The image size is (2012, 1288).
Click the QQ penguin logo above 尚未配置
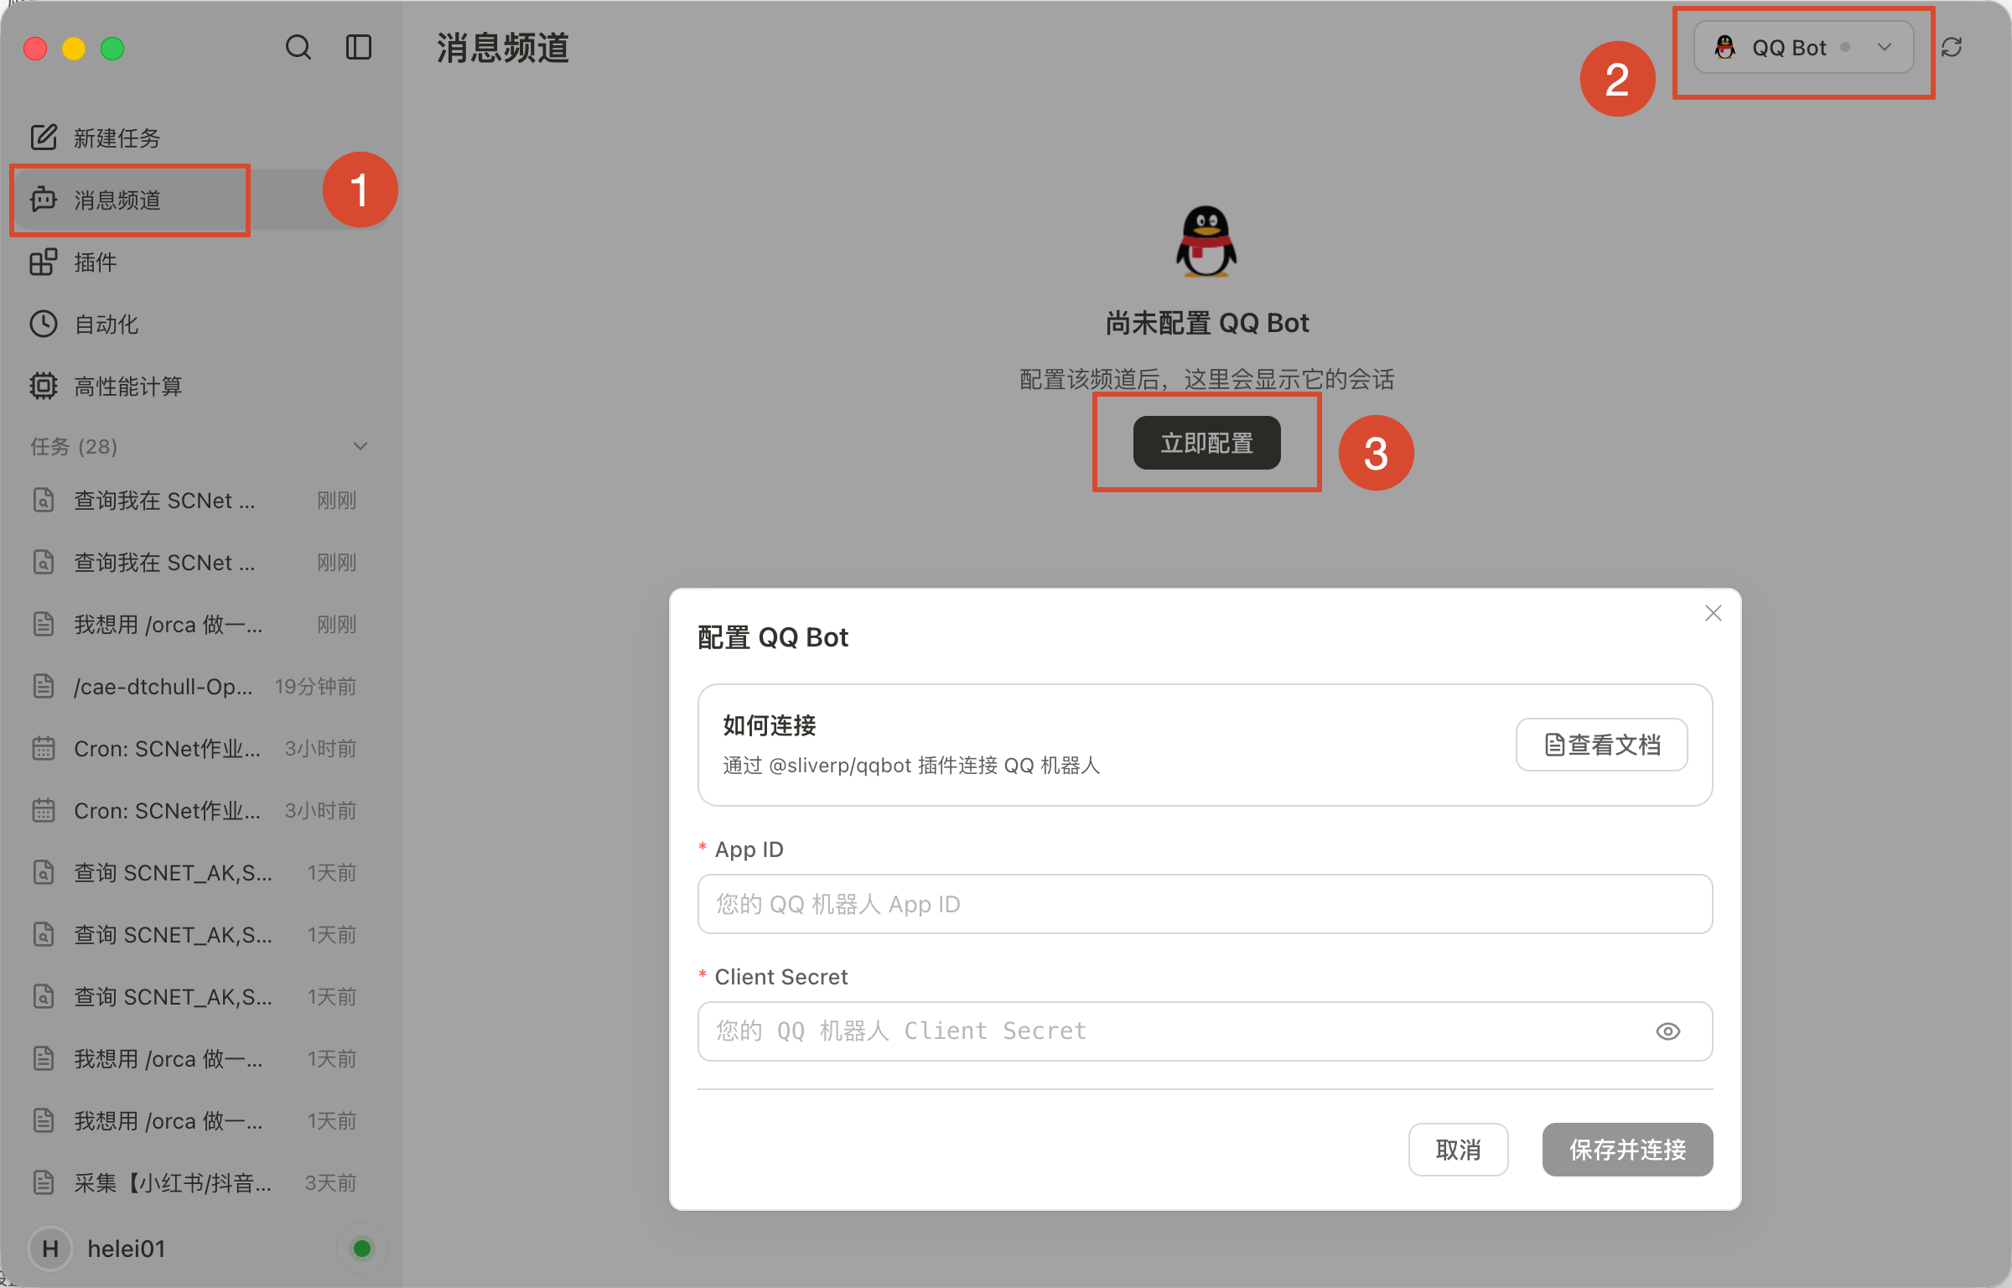pyautogui.click(x=1206, y=241)
